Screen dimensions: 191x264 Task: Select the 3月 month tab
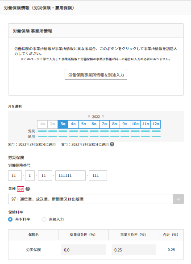[63, 124]
